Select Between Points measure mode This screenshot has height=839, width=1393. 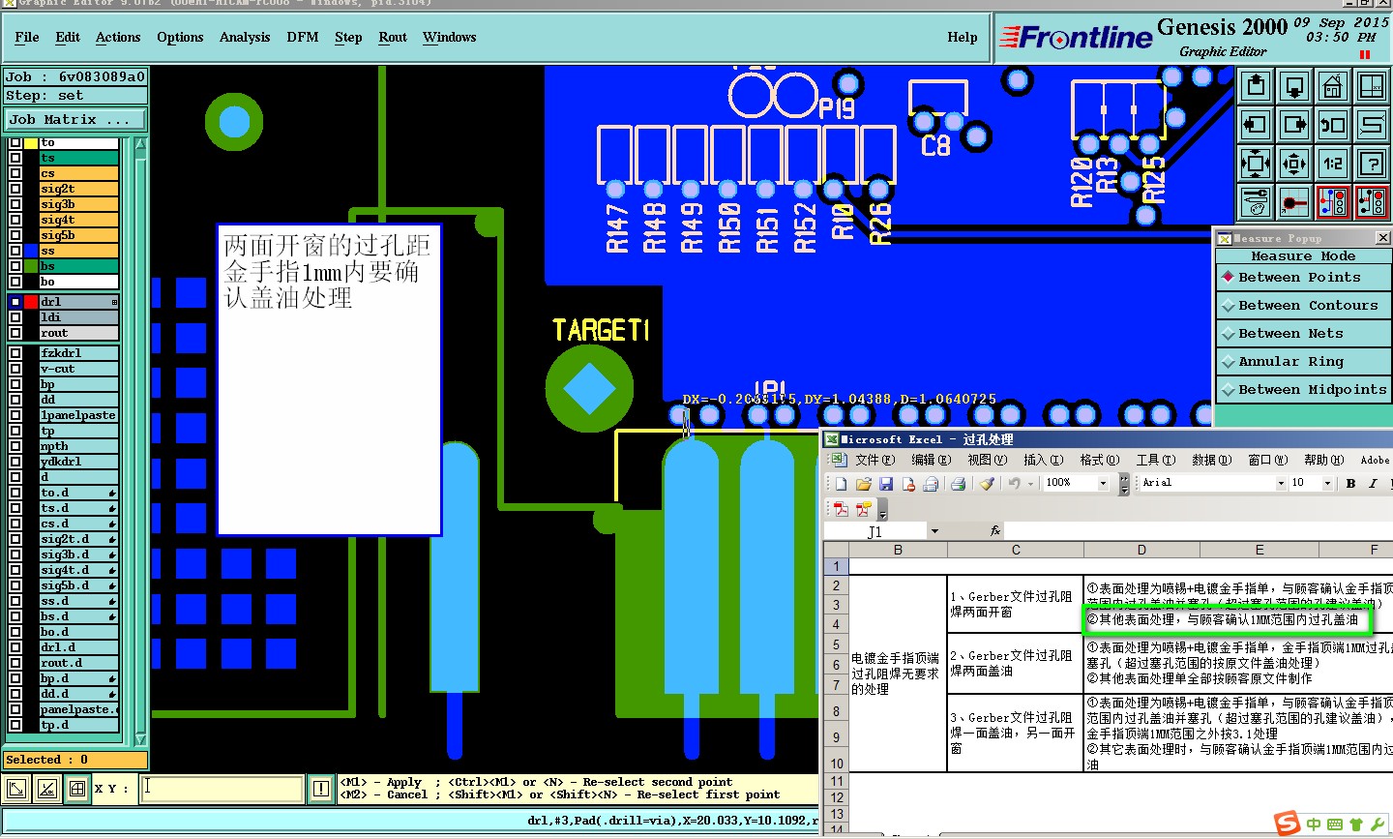coord(1303,278)
